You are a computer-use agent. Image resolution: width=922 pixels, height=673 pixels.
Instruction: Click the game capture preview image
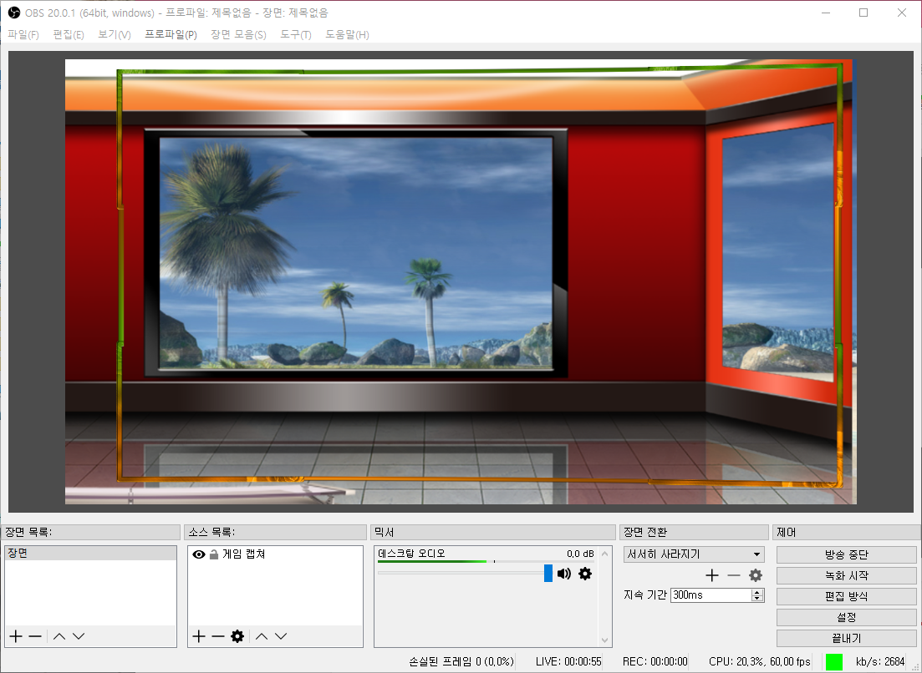click(x=461, y=281)
